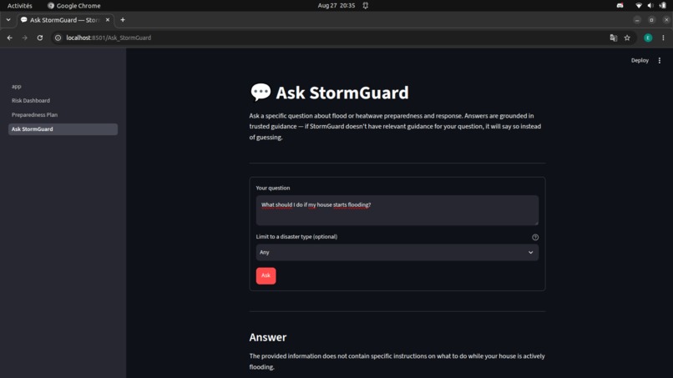Open the Discord tray icon
The width and height of the screenshot is (673, 378).
pyautogui.click(x=620, y=6)
